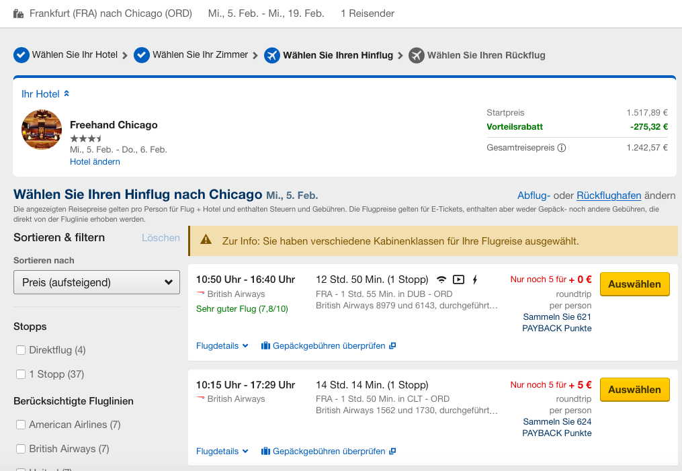Click the in-flight entertainment video icon
The width and height of the screenshot is (682, 471).
[x=458, y=280]
